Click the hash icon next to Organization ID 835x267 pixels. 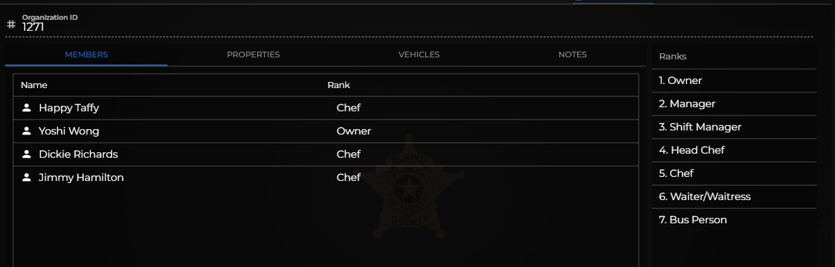(x=11, y=24)
